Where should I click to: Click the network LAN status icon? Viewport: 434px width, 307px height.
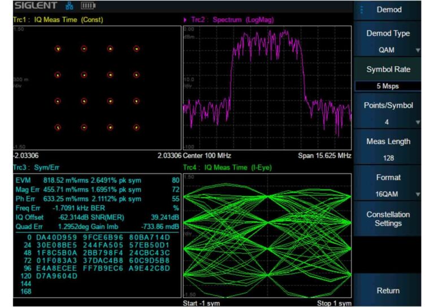tap(70, 6)
